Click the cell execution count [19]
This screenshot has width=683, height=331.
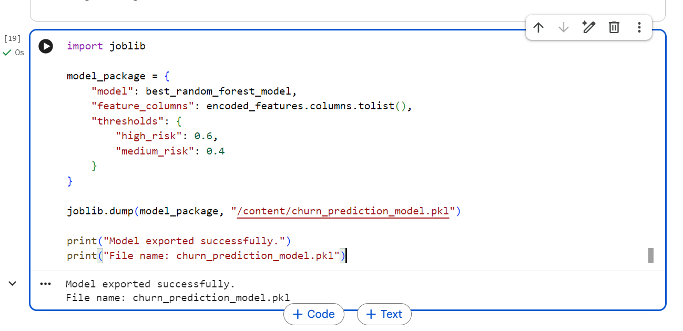pos(12,38)
